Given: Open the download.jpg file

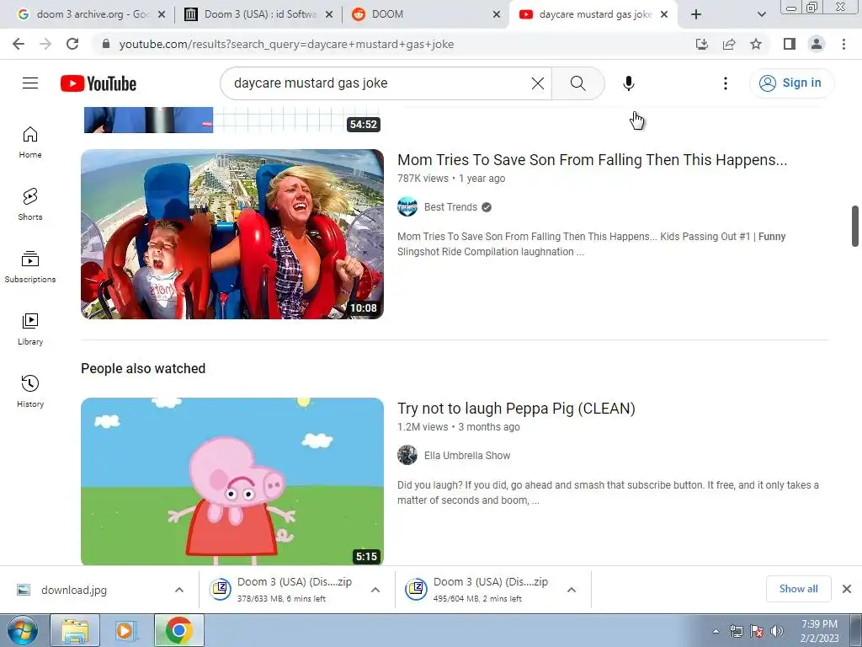Looking at the screenshot, I should pos(74,590).
